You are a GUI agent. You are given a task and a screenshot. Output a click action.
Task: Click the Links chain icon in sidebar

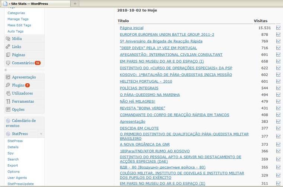pyautogui.click(x=8, y=46)
